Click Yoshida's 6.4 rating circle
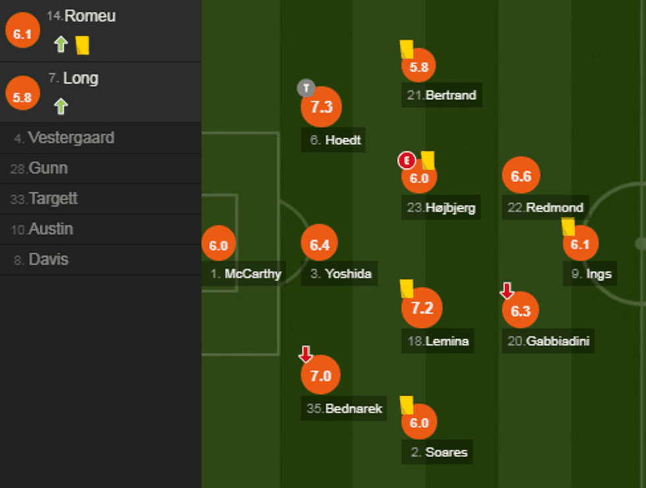 319,245
